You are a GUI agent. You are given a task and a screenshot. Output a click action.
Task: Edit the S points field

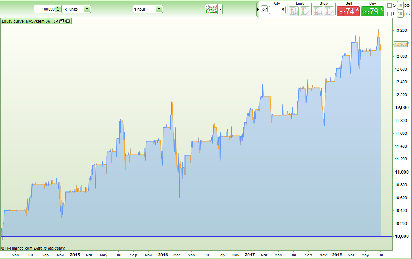(400, 5)
